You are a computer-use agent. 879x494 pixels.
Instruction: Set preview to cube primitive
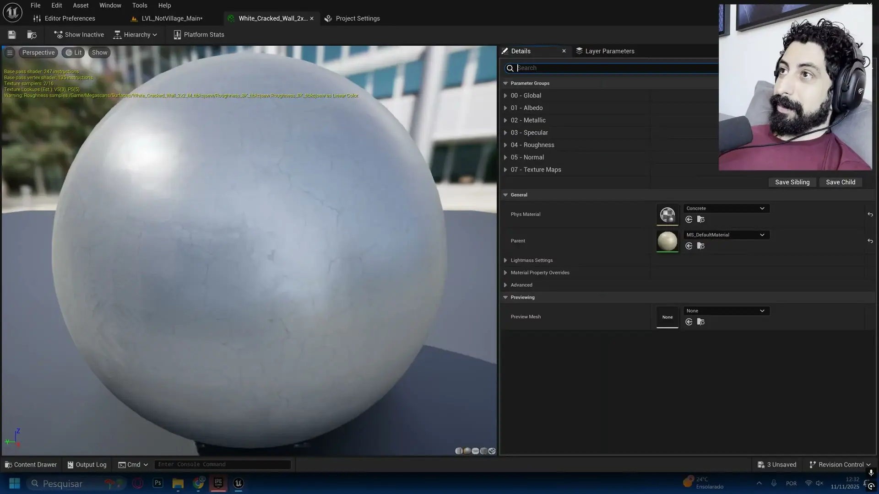[483, 451]
